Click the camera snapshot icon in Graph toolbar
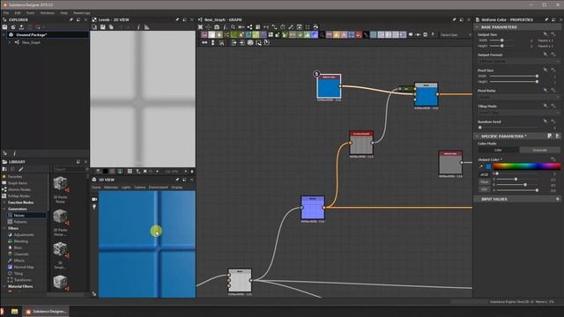Viewport: 564px width, 317px height. click(217, 27)
